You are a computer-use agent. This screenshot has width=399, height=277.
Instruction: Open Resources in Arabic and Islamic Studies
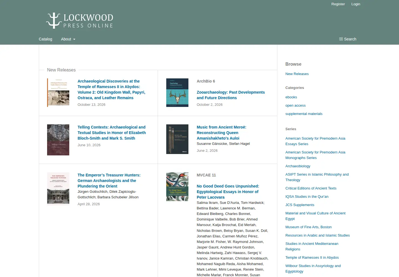pyautogui.click(x=318, y=235)
